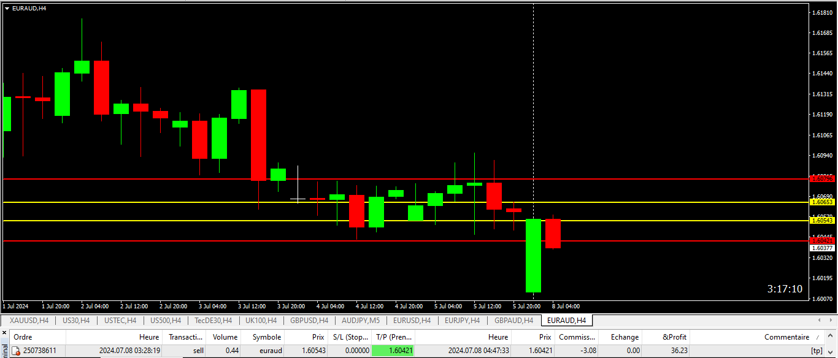Click the Ordre column header
Screen dimensions: 838x358
pyautogui.click(x=23, y=337)
